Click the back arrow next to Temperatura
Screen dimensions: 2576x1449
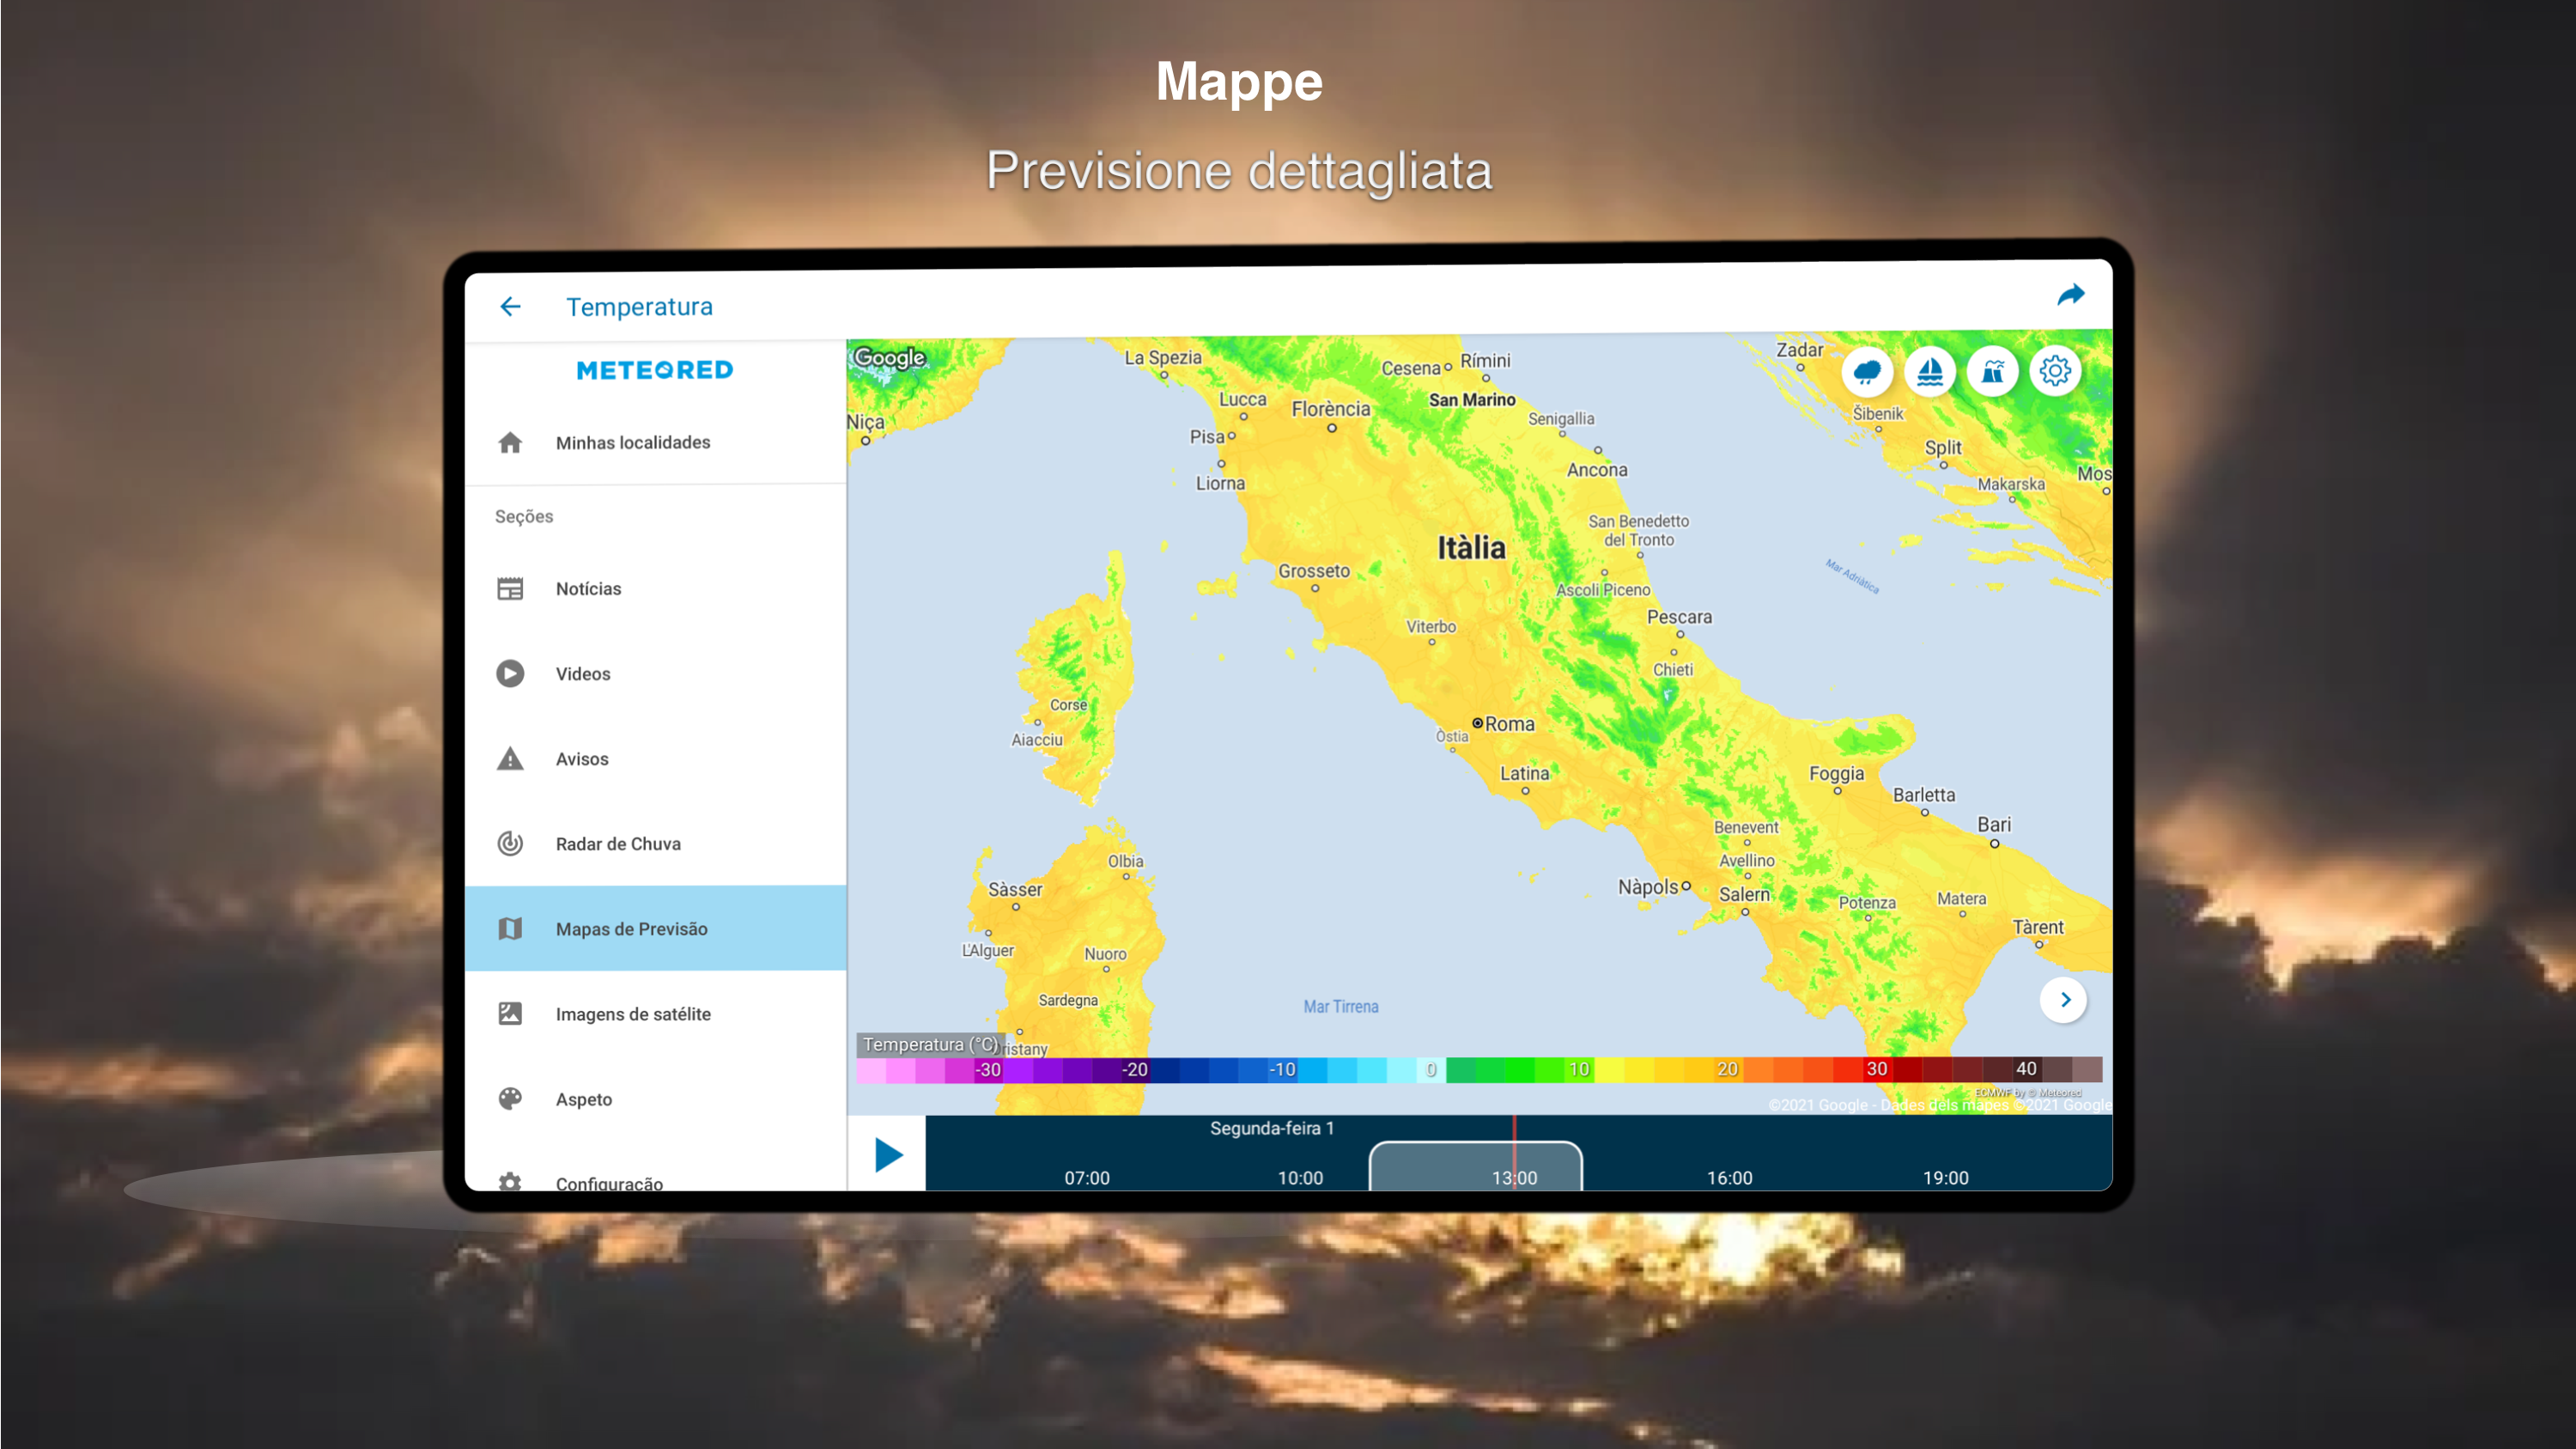(x=510, y=307)
